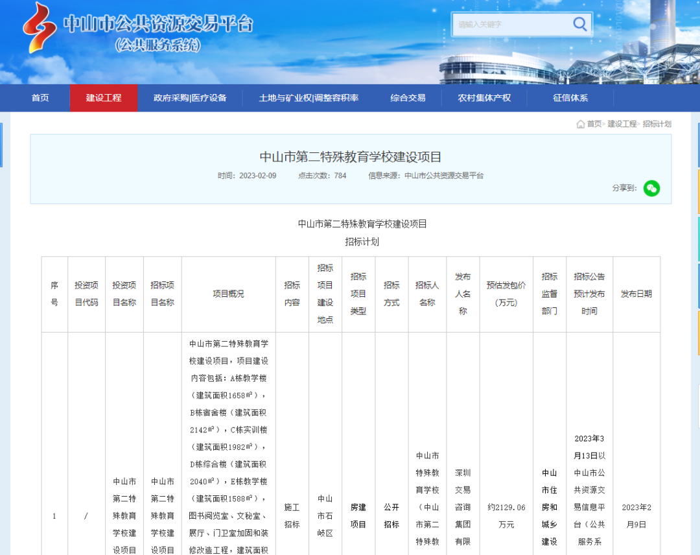Open the 政府采购|医疗设备 navigation tab
Screen dimensions: 700x555
(x=190, y=98)
